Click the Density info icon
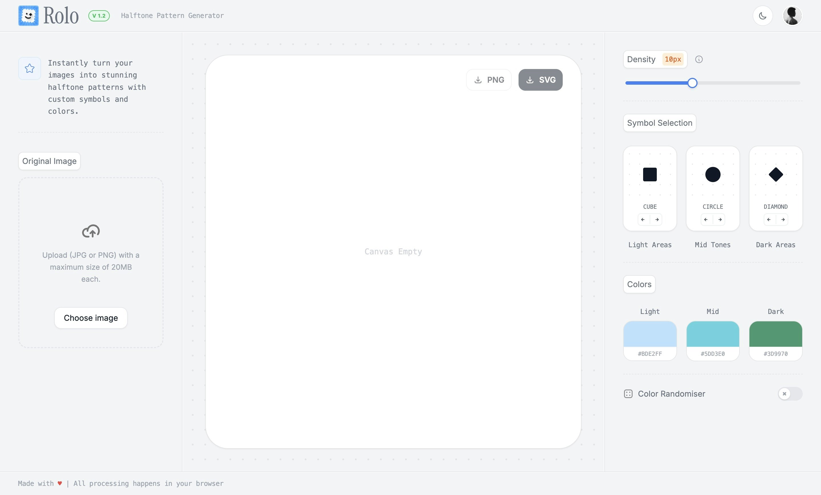The height and width of the screenshot is (495, 821). 699,59
